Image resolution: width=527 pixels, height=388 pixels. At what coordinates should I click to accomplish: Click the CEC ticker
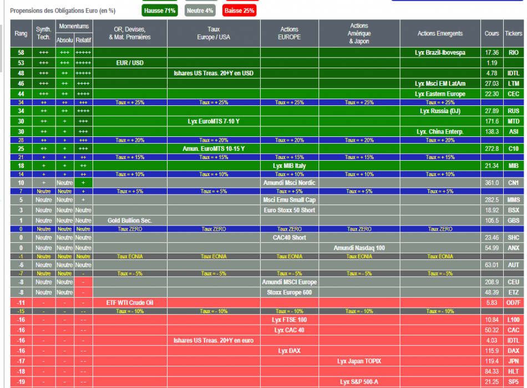(x=514, y=94)
